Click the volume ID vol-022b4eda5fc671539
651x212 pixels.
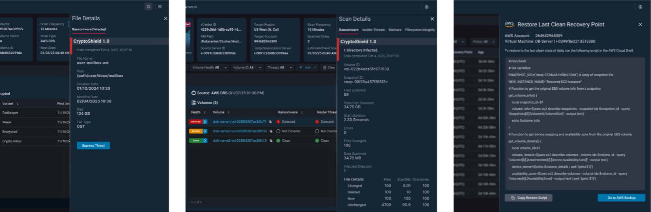(x=366, y=69)
